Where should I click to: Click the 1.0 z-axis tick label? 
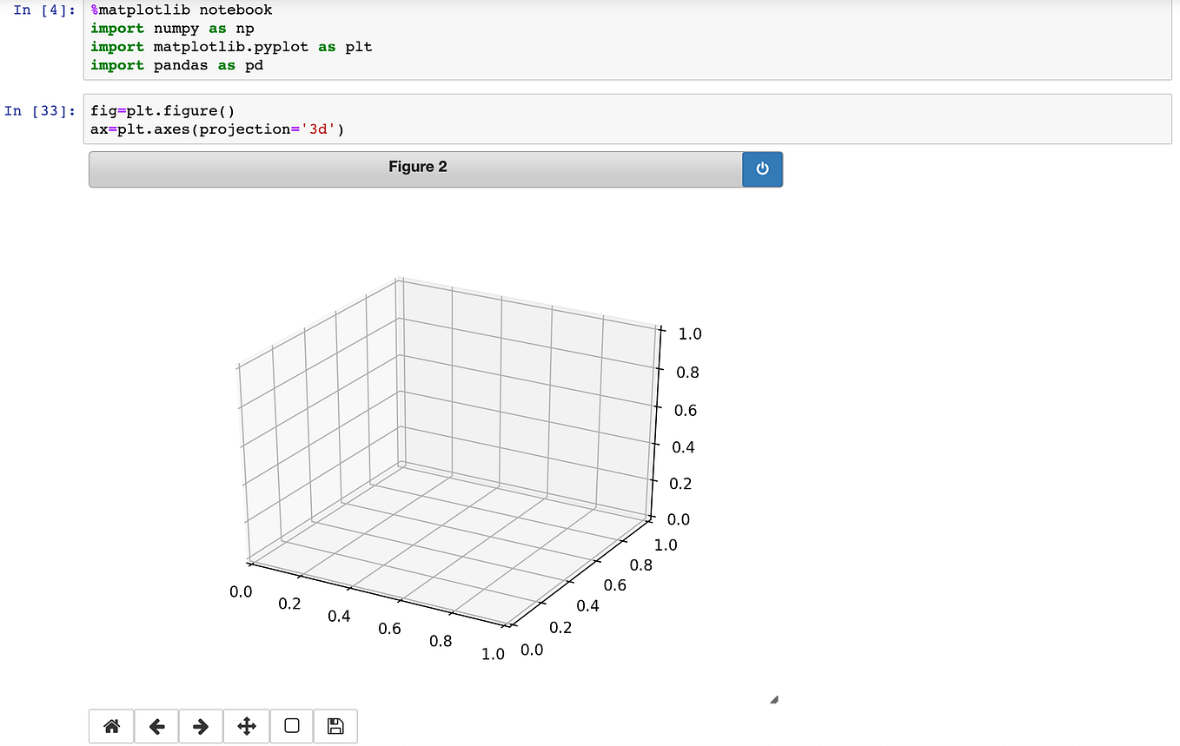tap(690, 333)
